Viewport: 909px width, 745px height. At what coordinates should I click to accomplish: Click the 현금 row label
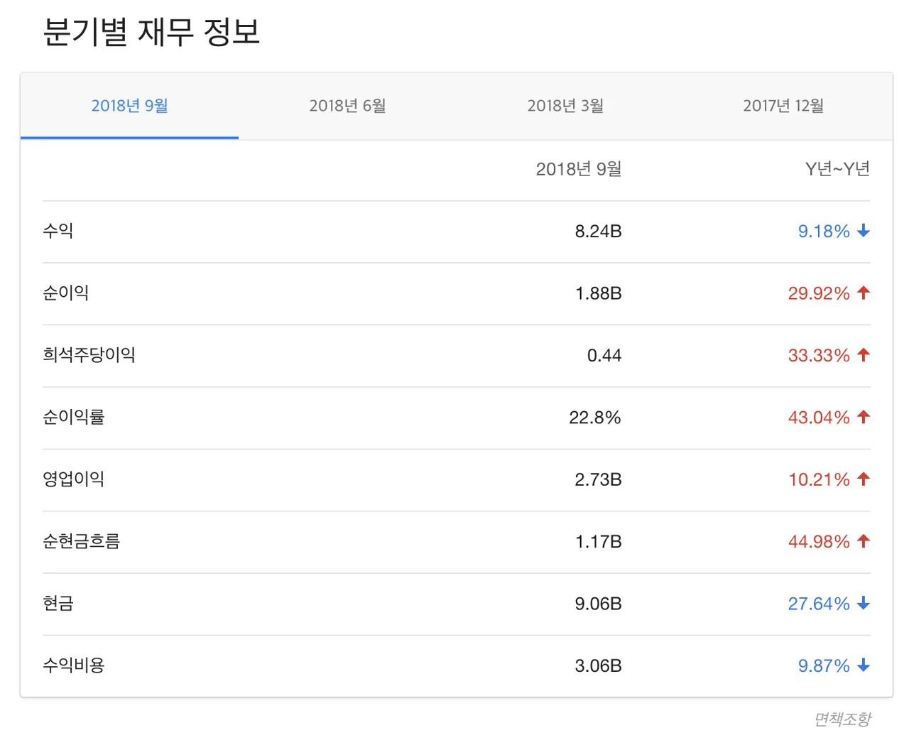58,603
